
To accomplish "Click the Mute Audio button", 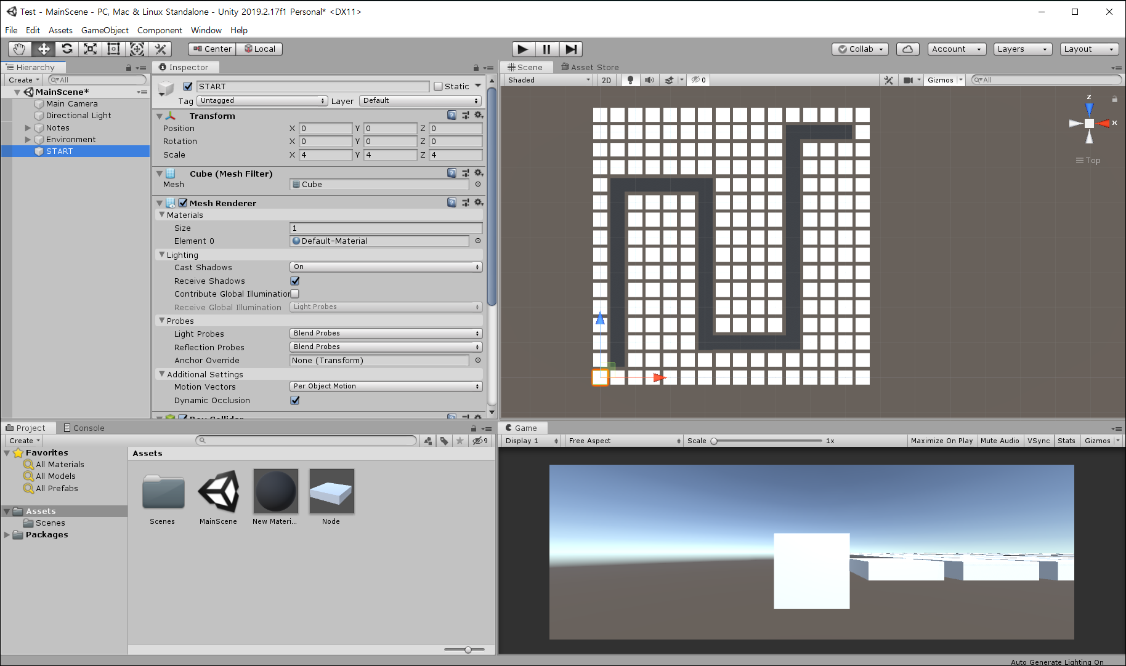I will click(1000, 441).
